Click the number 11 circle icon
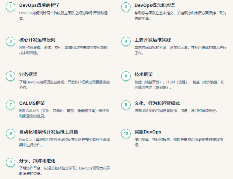This screenshot has height=179, width=233. click(11, 162)
